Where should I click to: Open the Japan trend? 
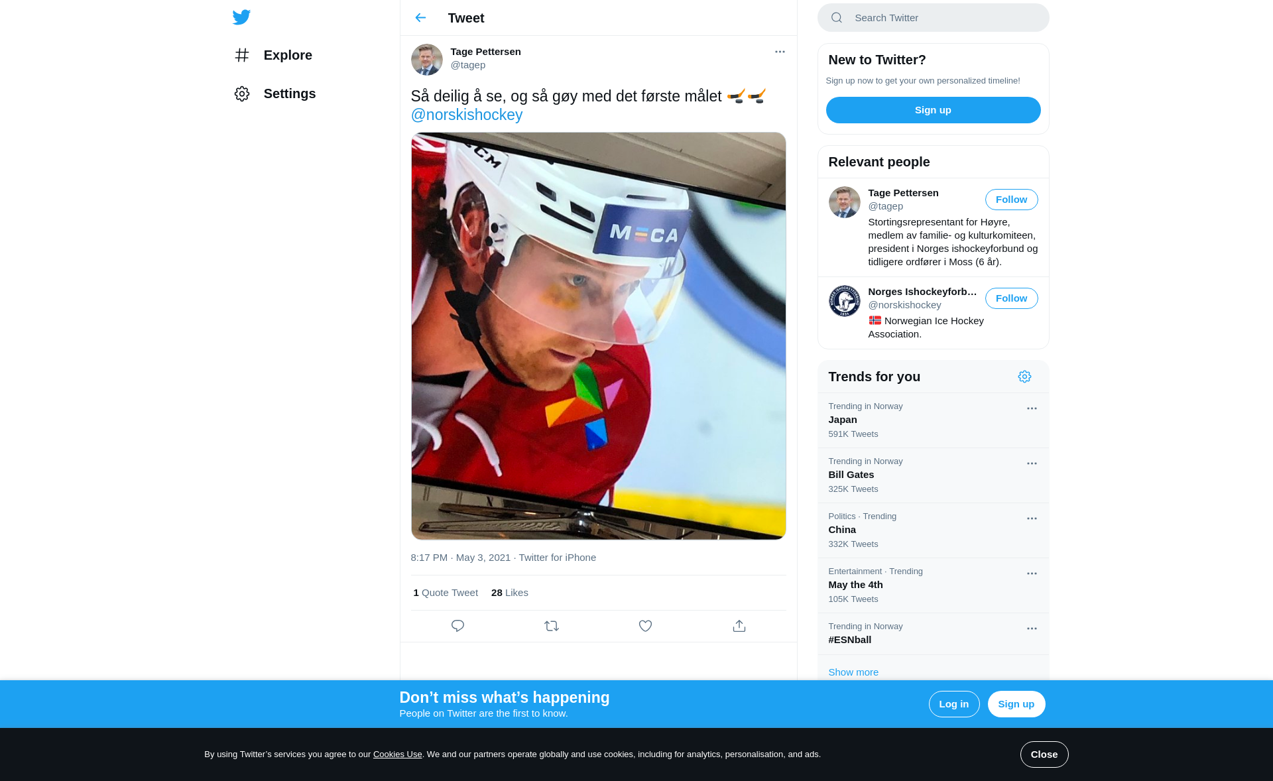(x=934, y=420)
